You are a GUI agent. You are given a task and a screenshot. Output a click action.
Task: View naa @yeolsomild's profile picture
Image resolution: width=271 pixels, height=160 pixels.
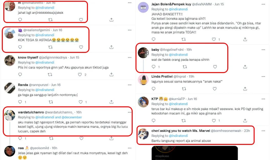pyautogui.click(x=10, y=151)
